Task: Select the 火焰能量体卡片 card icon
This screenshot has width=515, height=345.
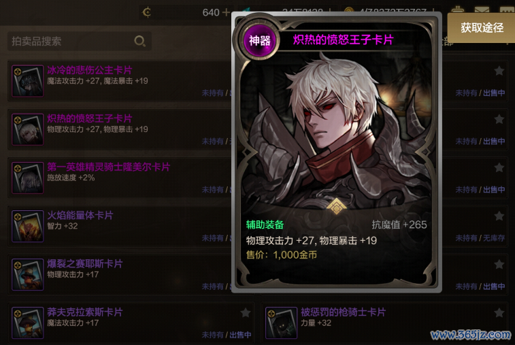Action: pyautogui.click(x=28, y=226)
